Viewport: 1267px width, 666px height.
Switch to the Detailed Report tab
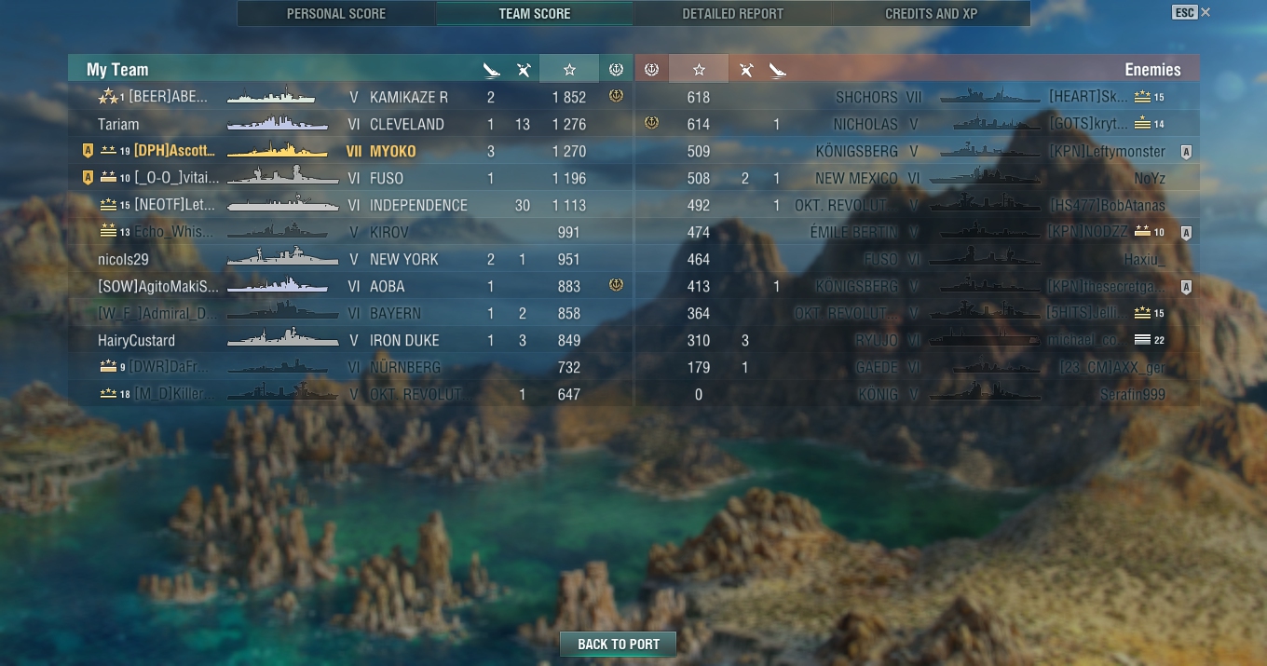(732, 14)
